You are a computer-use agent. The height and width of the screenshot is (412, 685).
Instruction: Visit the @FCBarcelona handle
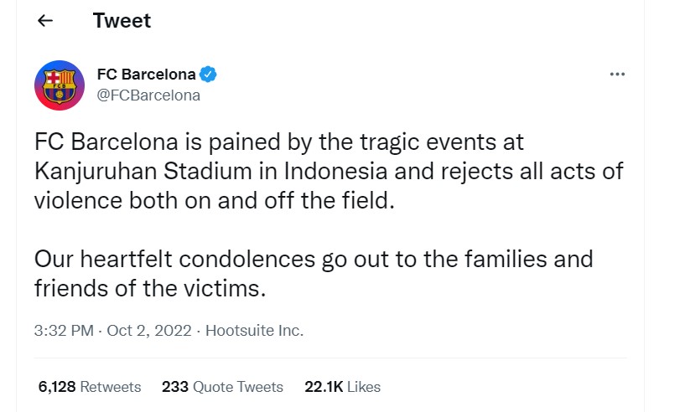click(x=148, y=95)
